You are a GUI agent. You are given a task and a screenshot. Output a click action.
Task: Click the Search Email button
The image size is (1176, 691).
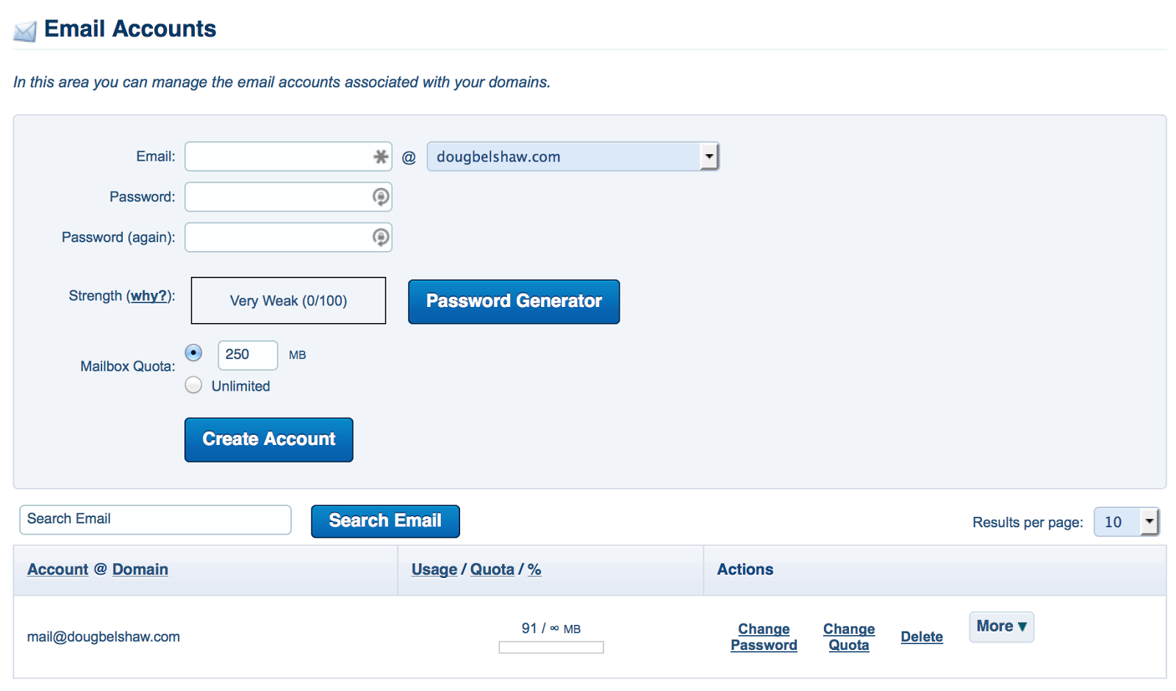385,521
